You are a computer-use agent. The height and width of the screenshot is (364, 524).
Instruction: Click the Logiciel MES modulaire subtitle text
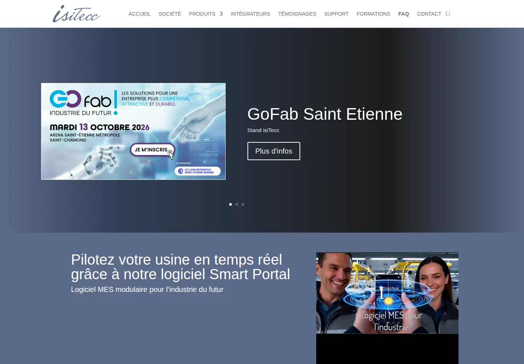pyautogui.click(x=147, y=289)
